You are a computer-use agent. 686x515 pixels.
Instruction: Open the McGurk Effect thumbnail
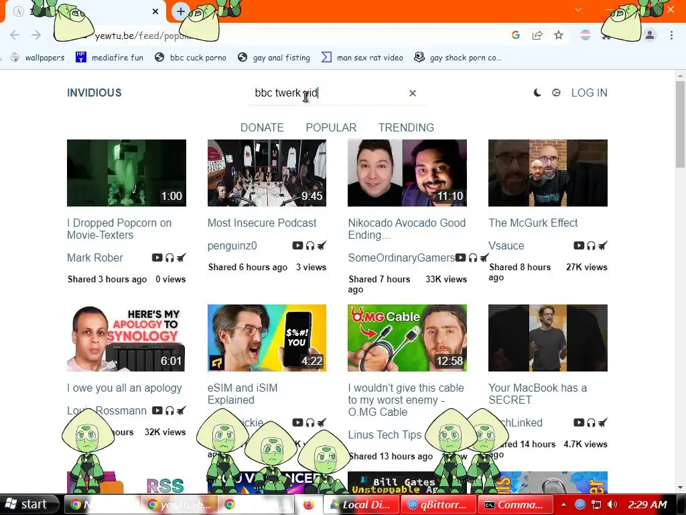coord(548,173)
